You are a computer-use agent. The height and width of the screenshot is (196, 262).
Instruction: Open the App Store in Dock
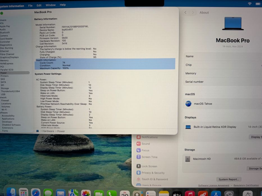216,193
